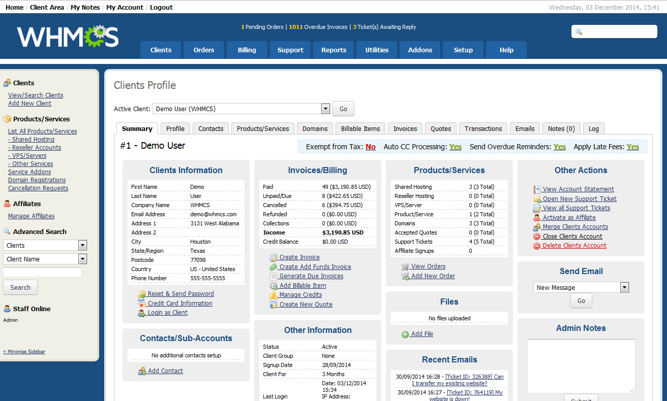Switch to the Notes (0) tab
Viewport: 667px width, 401px height.
(x=561, y=128)
